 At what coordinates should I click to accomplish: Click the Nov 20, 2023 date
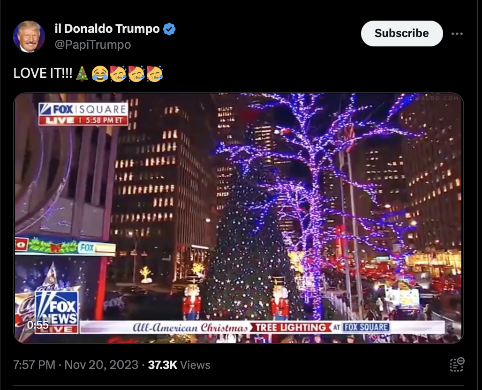click(x=101, y=365)
